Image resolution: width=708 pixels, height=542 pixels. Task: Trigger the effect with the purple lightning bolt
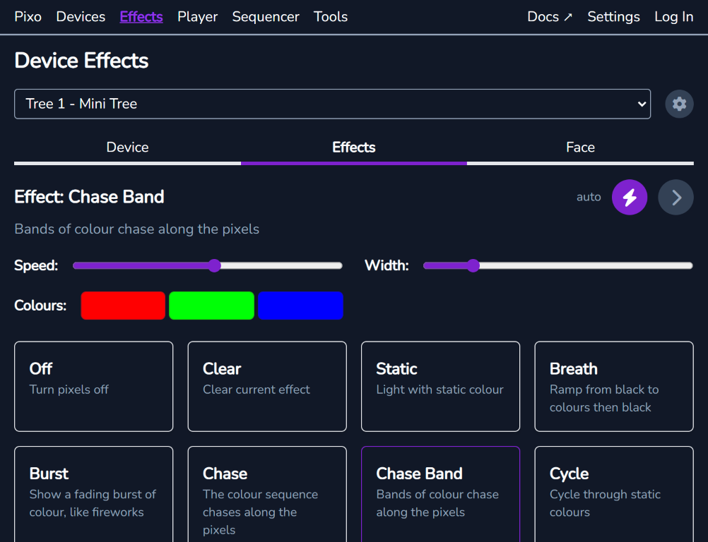tap(629, 197)
